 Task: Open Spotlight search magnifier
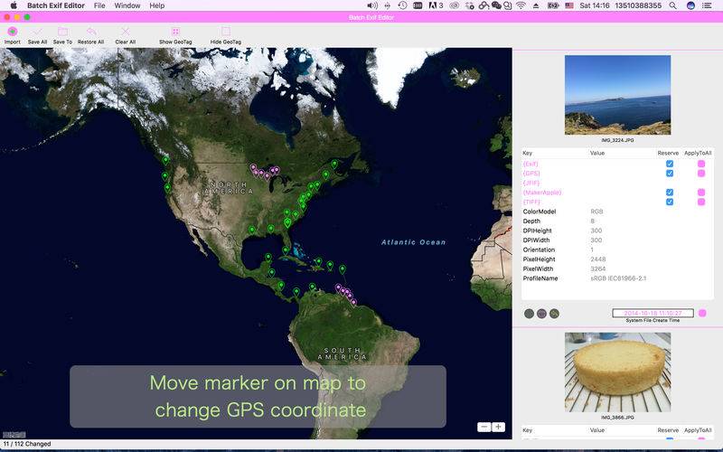coord(673,5)
